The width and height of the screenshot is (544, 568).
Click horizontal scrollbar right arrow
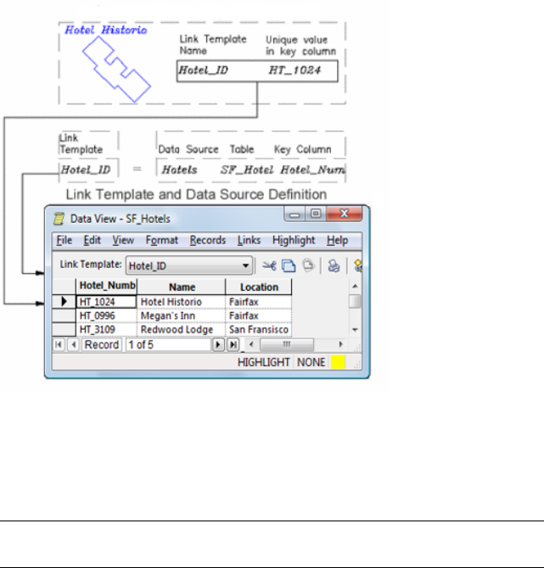340,344
